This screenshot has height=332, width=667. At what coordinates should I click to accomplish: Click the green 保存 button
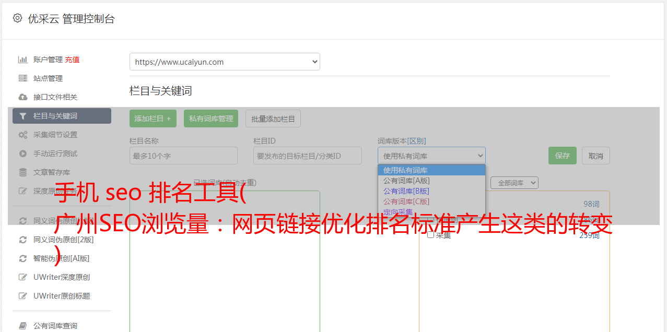point(563,156)
